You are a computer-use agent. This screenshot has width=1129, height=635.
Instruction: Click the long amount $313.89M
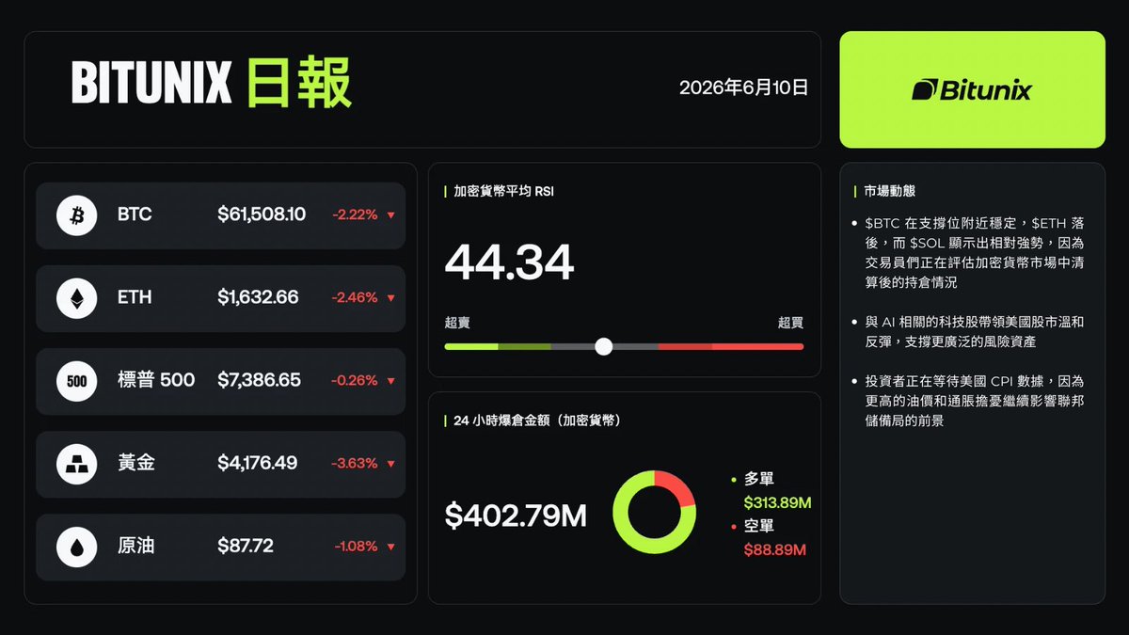(x=777, y=503)
